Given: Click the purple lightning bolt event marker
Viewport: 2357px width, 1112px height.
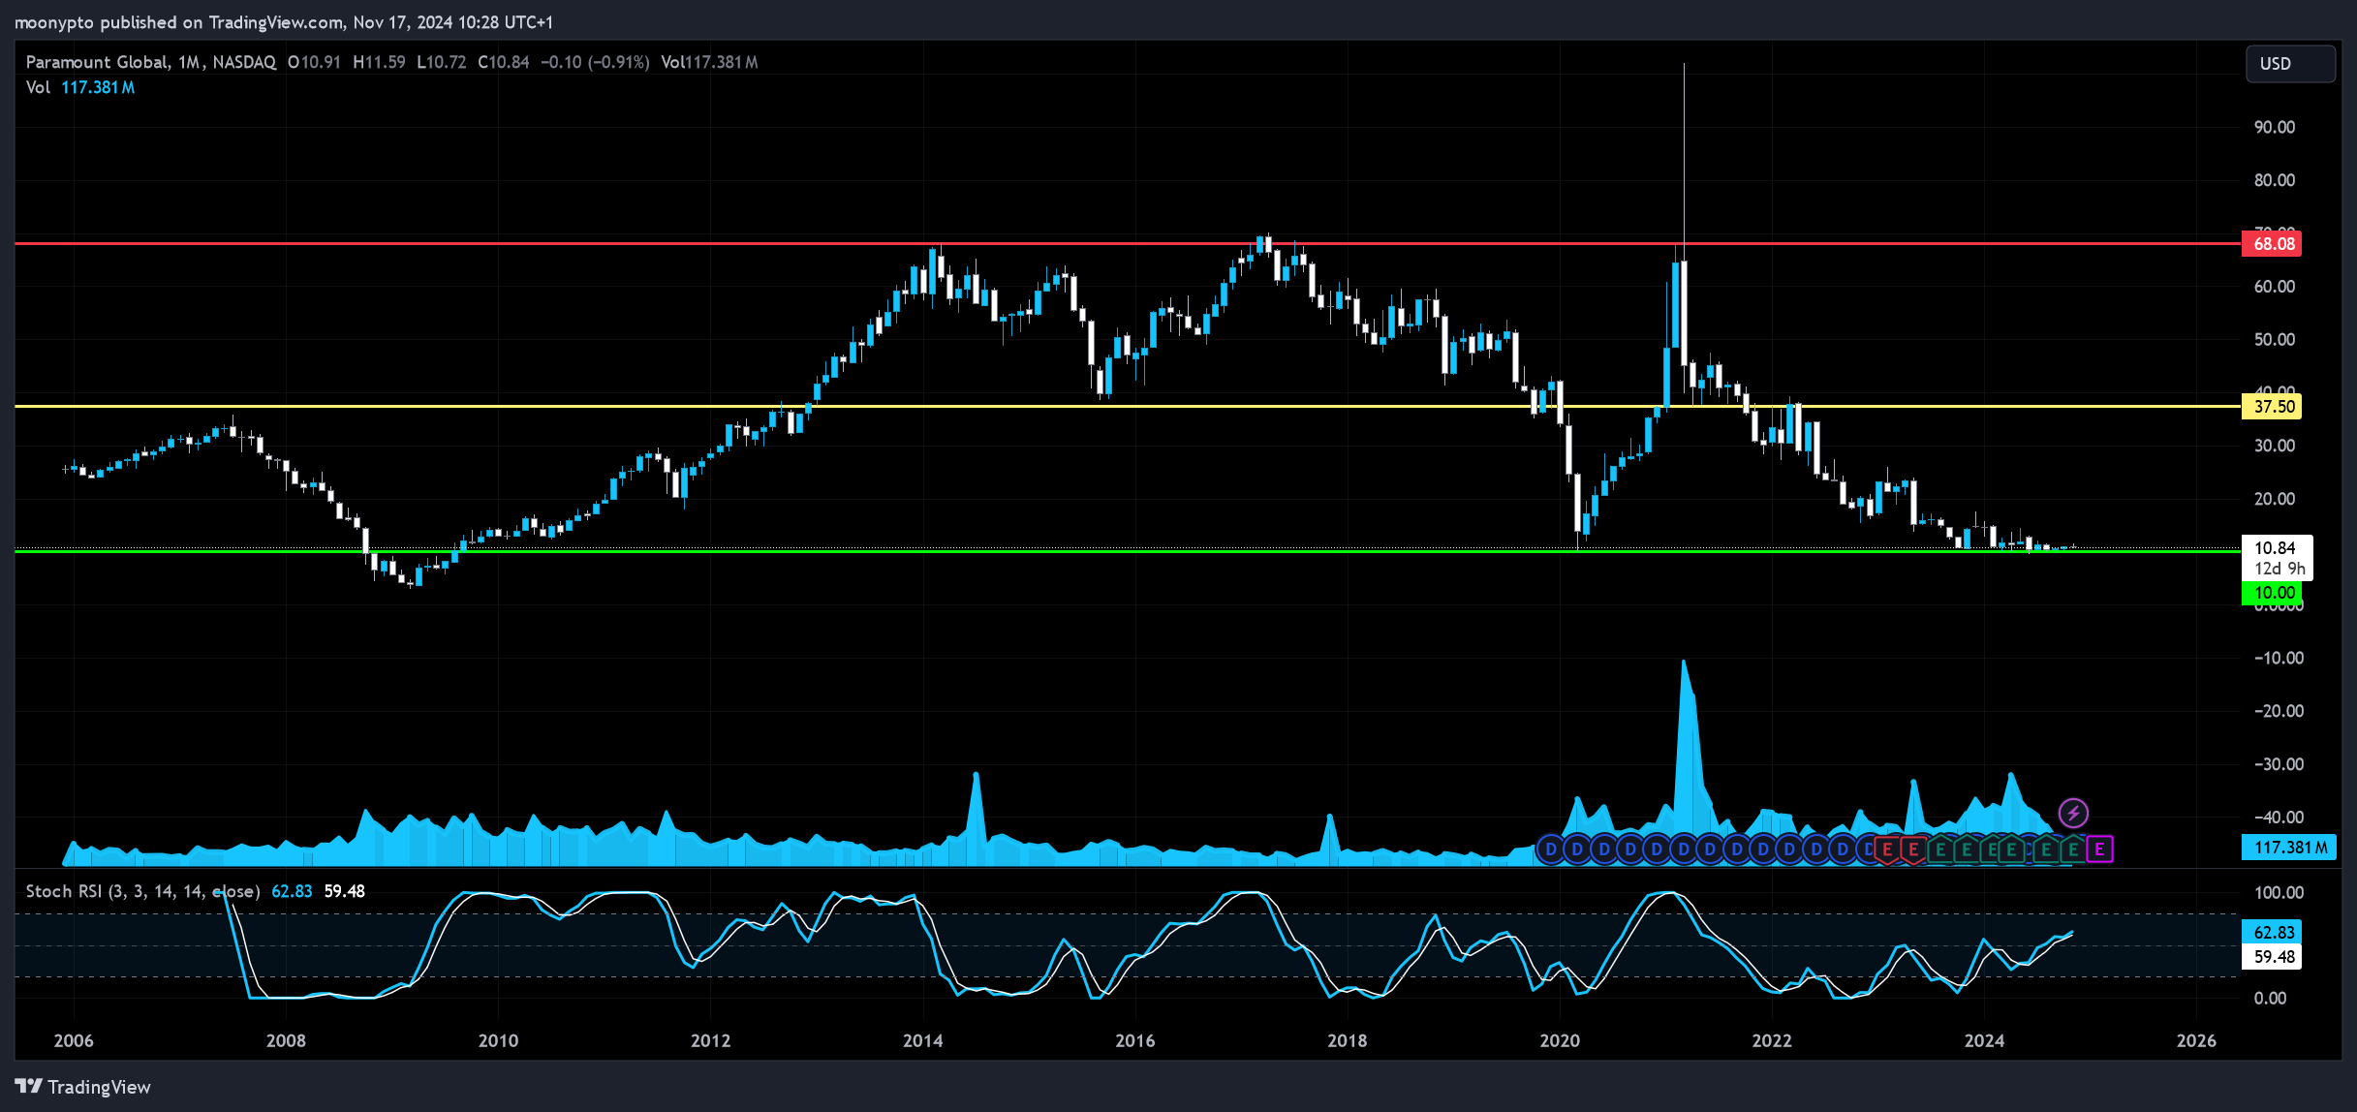Looking at the screenshot, I should coord(2073,813).
